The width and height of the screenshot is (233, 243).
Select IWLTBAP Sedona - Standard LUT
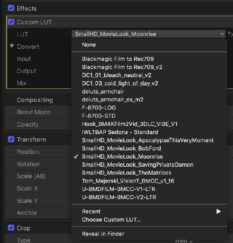(x=120, y=132)
